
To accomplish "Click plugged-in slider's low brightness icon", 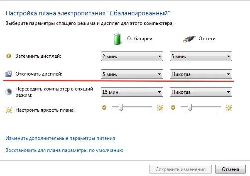I will coord(173,108).
